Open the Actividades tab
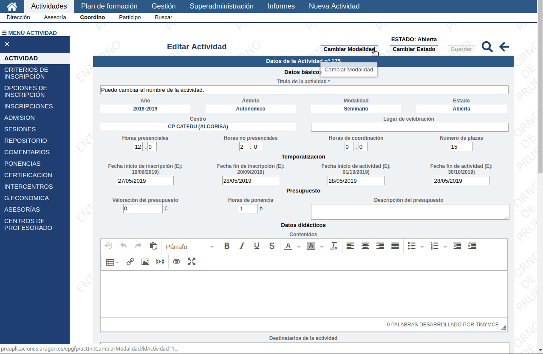 (x=49, y=6)
